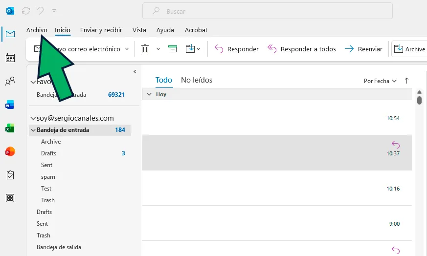The width and height of the screenshot is (427, 256).
Task: Open the message received at 10:54
Action: (277, 118)
